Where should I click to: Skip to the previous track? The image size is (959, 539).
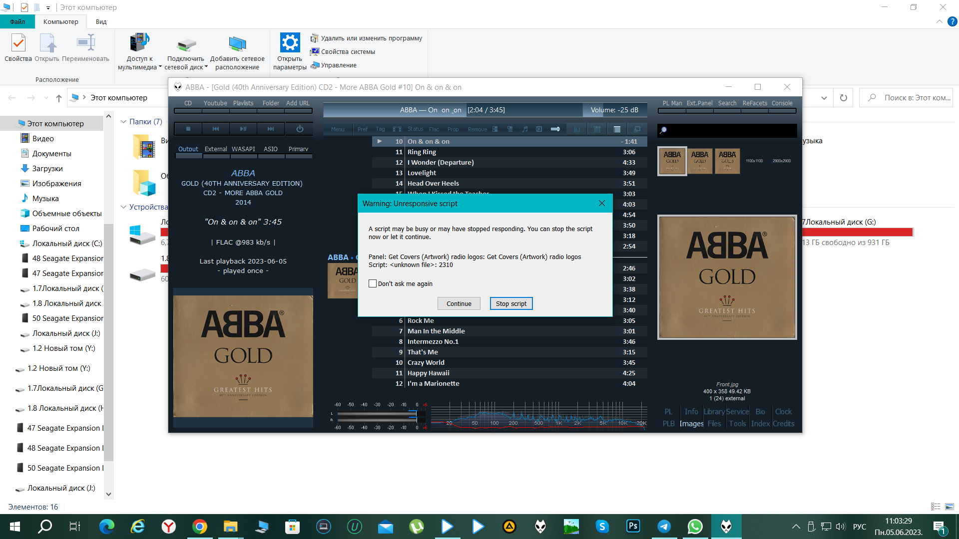tap(216, 129)
